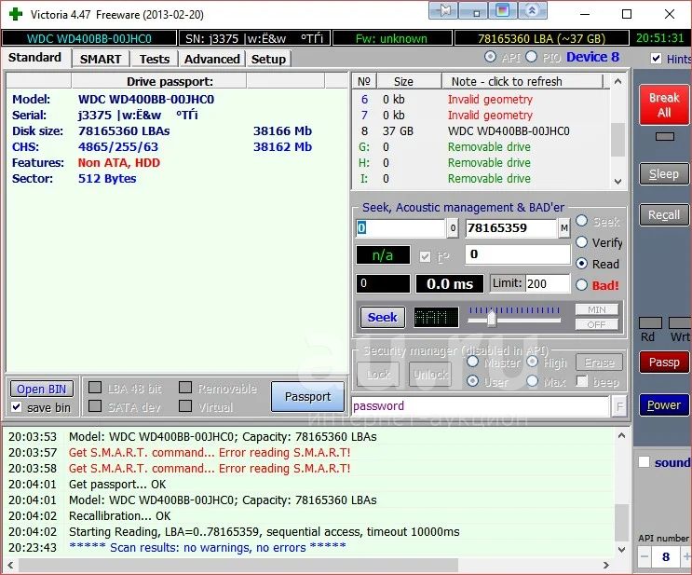The width and height of the screenshot is (692, 575).
Task: Open the Standard tab
Action: click(x=34, y=58)
